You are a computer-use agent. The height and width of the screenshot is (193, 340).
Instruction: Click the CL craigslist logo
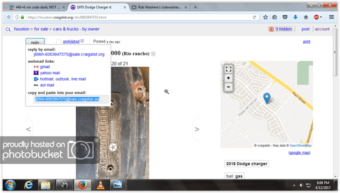click(x=8, y=29)
